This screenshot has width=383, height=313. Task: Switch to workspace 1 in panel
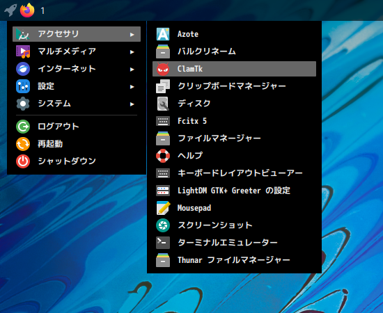(42, 10)
